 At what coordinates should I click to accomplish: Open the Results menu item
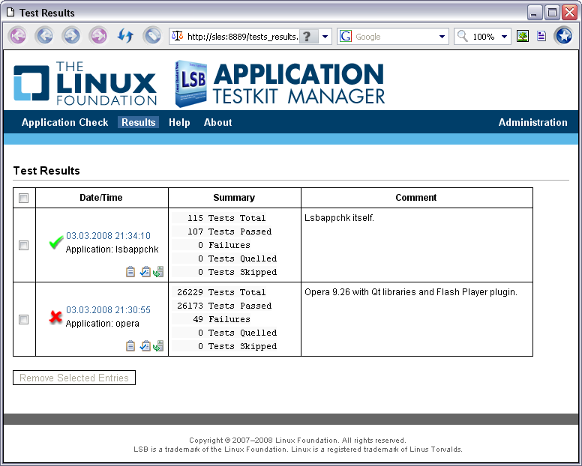click(x=139, y=122)
